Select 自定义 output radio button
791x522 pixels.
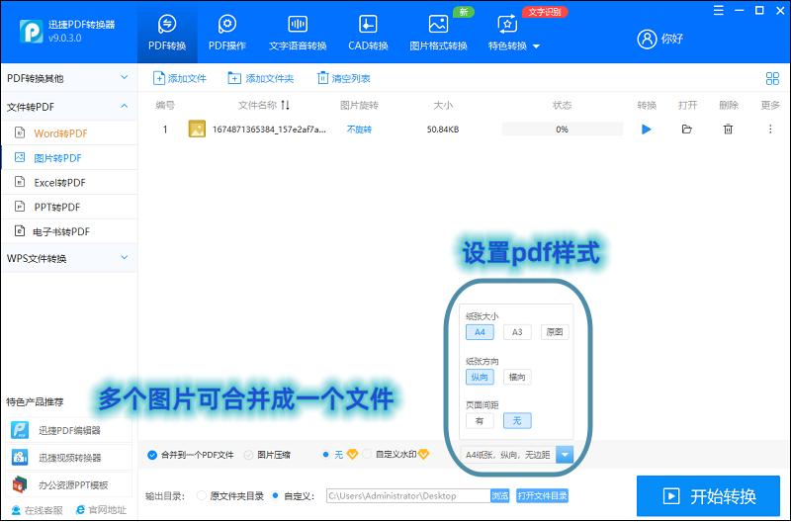276,495
